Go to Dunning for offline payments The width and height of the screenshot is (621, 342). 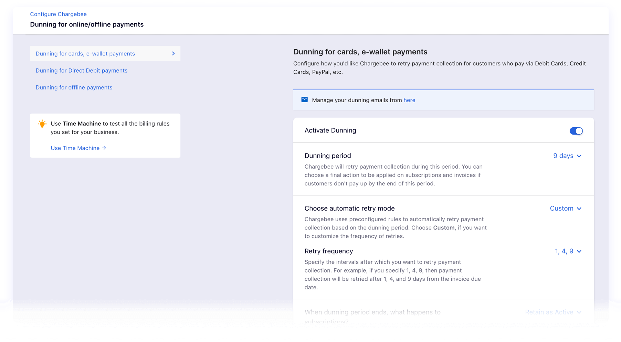(x=74, y=87)
